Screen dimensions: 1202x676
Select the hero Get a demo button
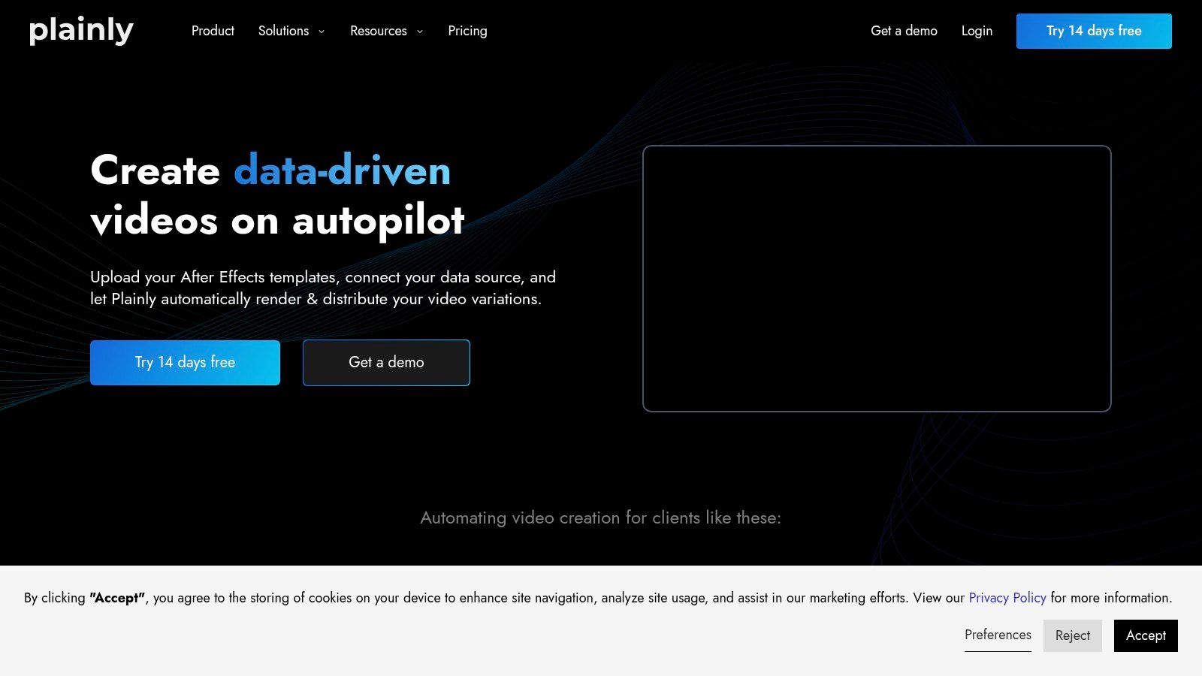(386, 363)
